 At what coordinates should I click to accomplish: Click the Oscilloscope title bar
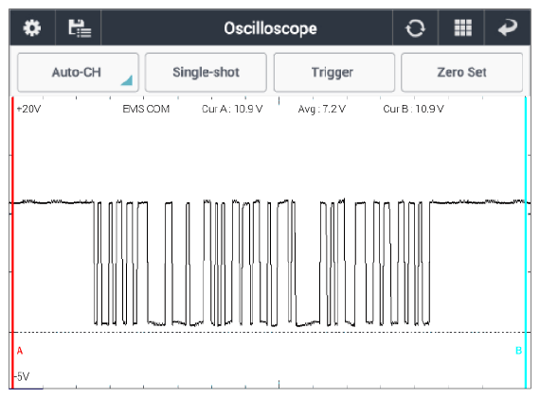[270, 28]
